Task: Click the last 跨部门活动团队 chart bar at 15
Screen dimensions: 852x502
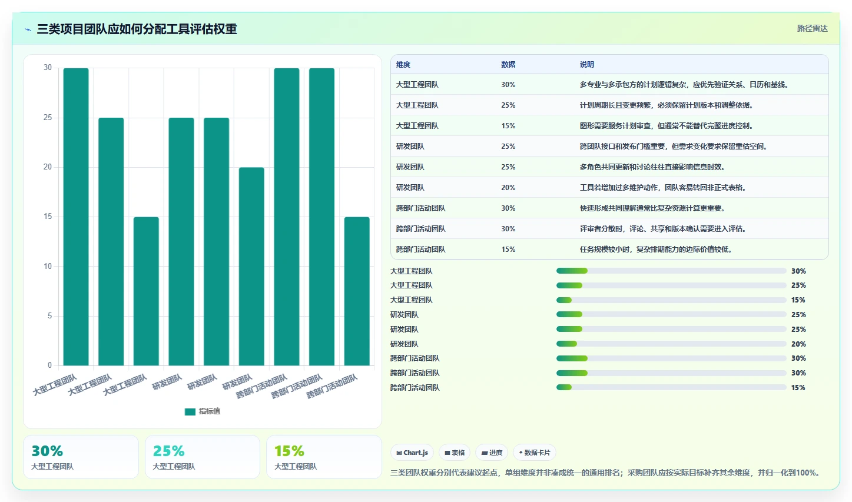Action: 357,291
